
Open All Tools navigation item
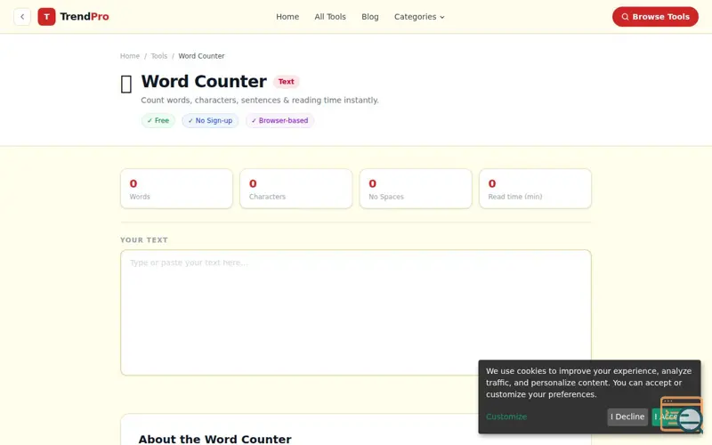pyautogui.click(x=330, y=17)
